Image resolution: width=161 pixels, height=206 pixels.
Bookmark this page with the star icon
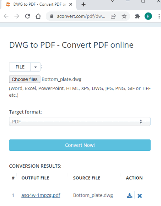(x=124, y=16)
